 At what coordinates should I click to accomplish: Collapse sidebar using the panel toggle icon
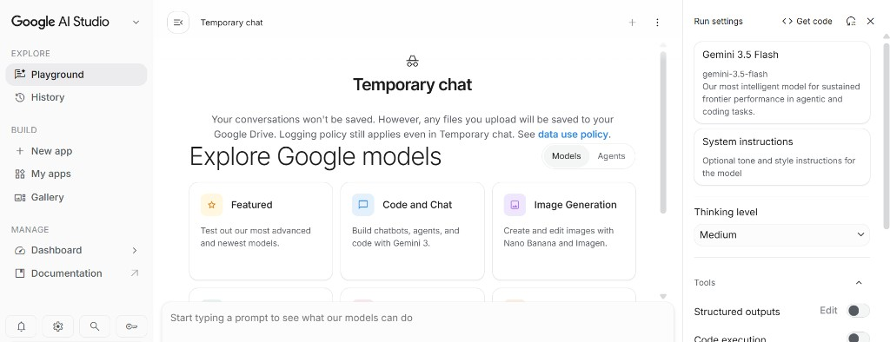pyautogui.click(x=178, y=23)
